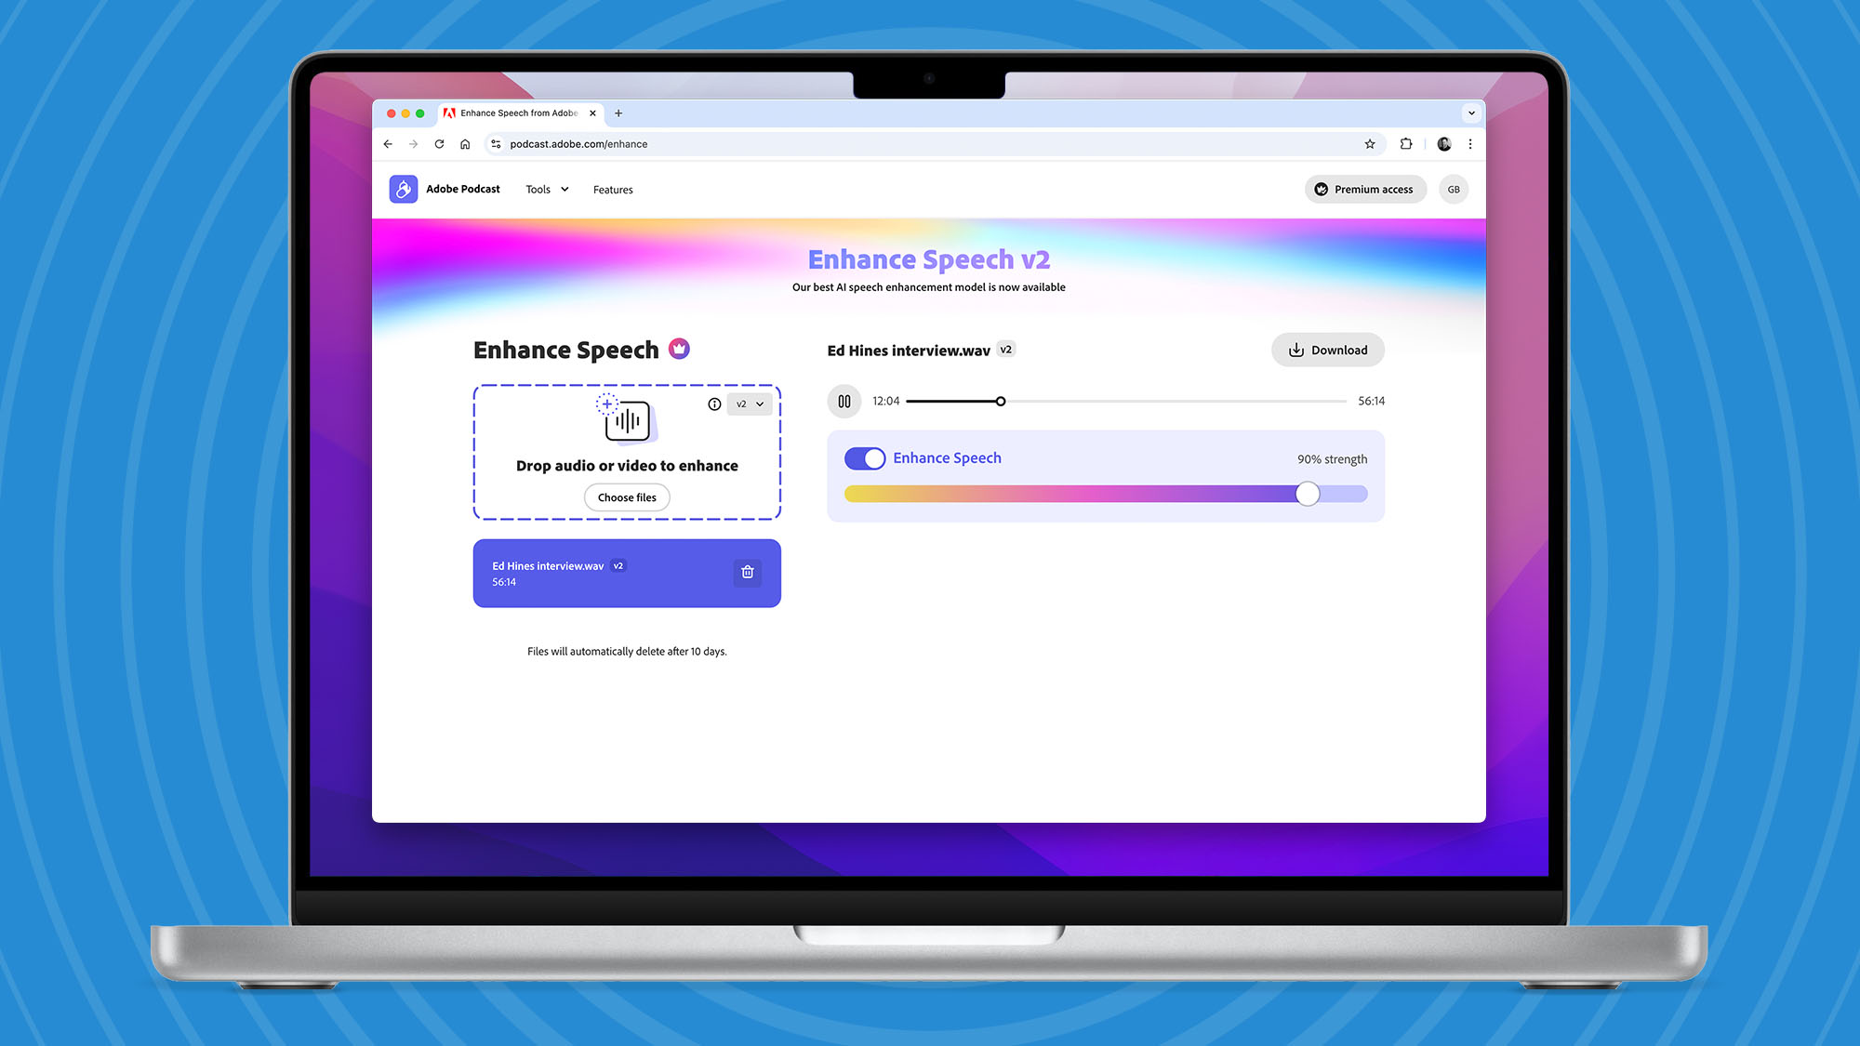Click the Adobe Podcast logo icon
The image size is (1860, 1046).
(404, 189)
